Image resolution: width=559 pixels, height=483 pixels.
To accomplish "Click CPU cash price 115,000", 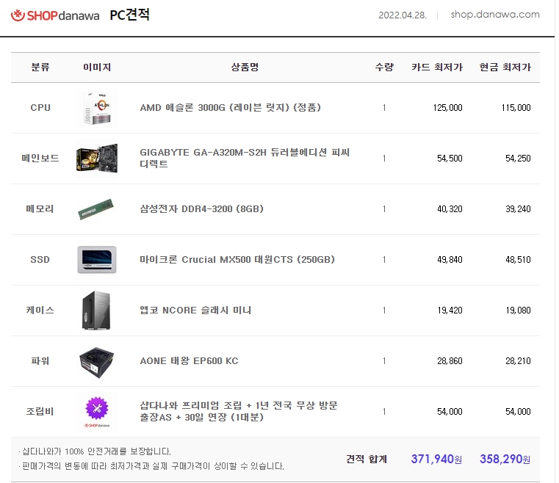I will pos(516,108).
